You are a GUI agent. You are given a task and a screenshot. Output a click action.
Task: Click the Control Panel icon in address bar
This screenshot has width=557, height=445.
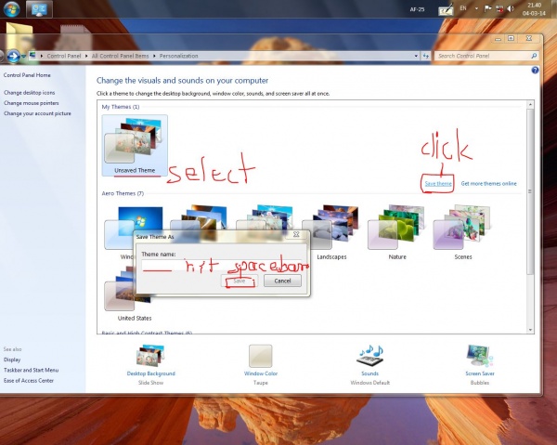click(x=33, y=56)
